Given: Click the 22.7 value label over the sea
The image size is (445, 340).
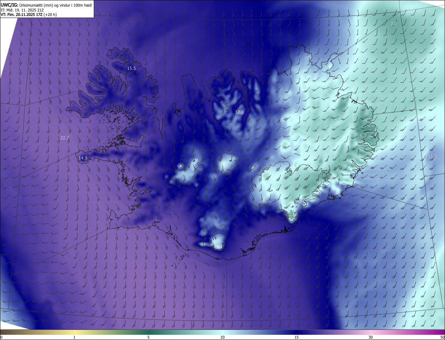Looking at the screenshot, I should coord(65,138).
